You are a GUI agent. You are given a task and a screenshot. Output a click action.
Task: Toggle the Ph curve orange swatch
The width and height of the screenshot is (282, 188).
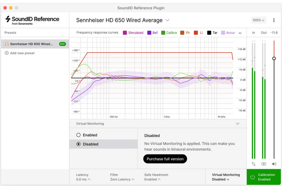tap(182, 33)
